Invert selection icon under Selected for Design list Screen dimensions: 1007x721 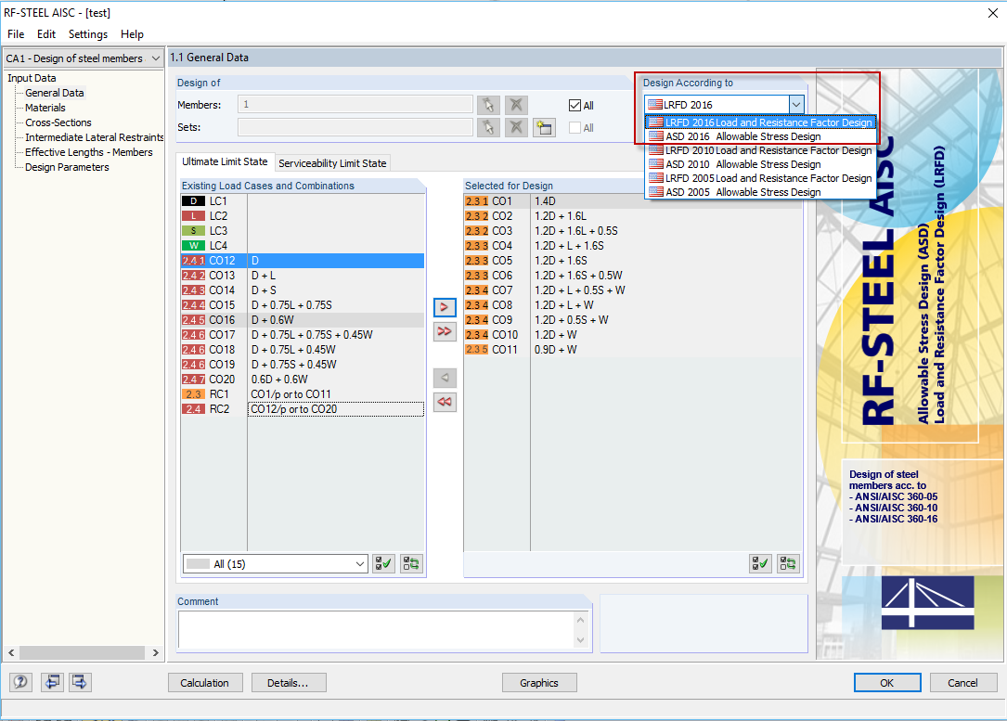click(788, 563)
